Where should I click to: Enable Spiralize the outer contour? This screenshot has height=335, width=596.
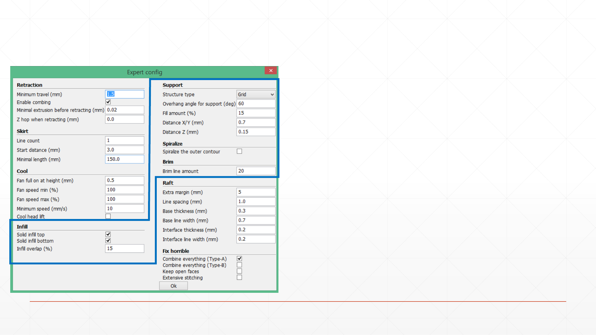pos(239,151)
